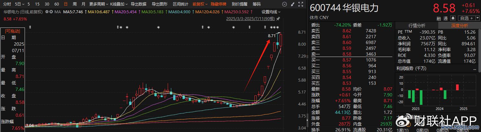481x132 pixels.
Task: Click 导出数据 to export data
Action: pyautogui.click(x=139, y=4)
